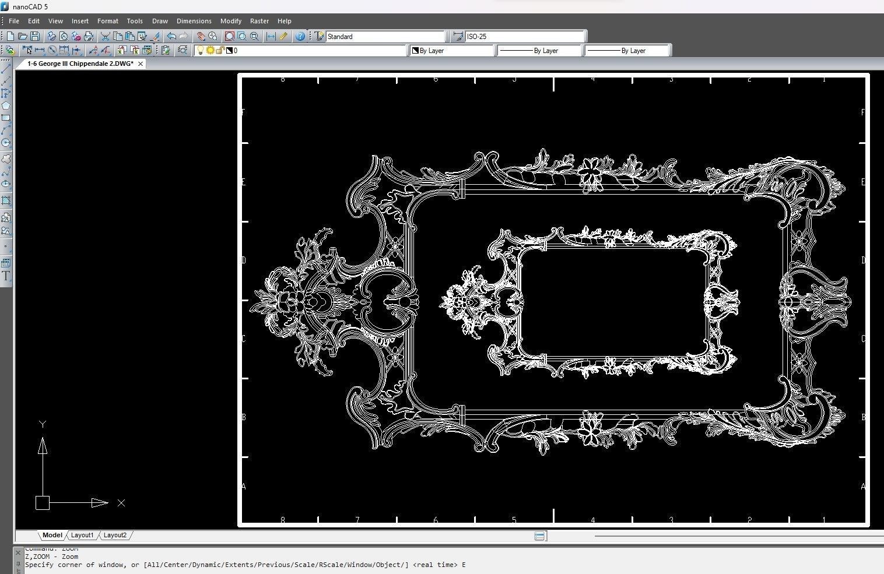The height and width of the screenshot is (574, 884).
Task: Open the File menu
Action: (x=14, y=21)
